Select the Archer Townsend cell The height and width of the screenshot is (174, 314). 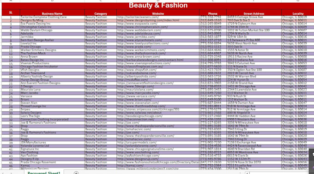point(52,73)
